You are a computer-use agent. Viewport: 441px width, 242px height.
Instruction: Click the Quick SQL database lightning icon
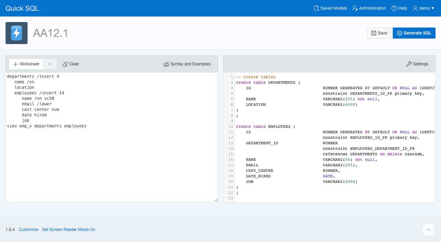coord(17,33)
